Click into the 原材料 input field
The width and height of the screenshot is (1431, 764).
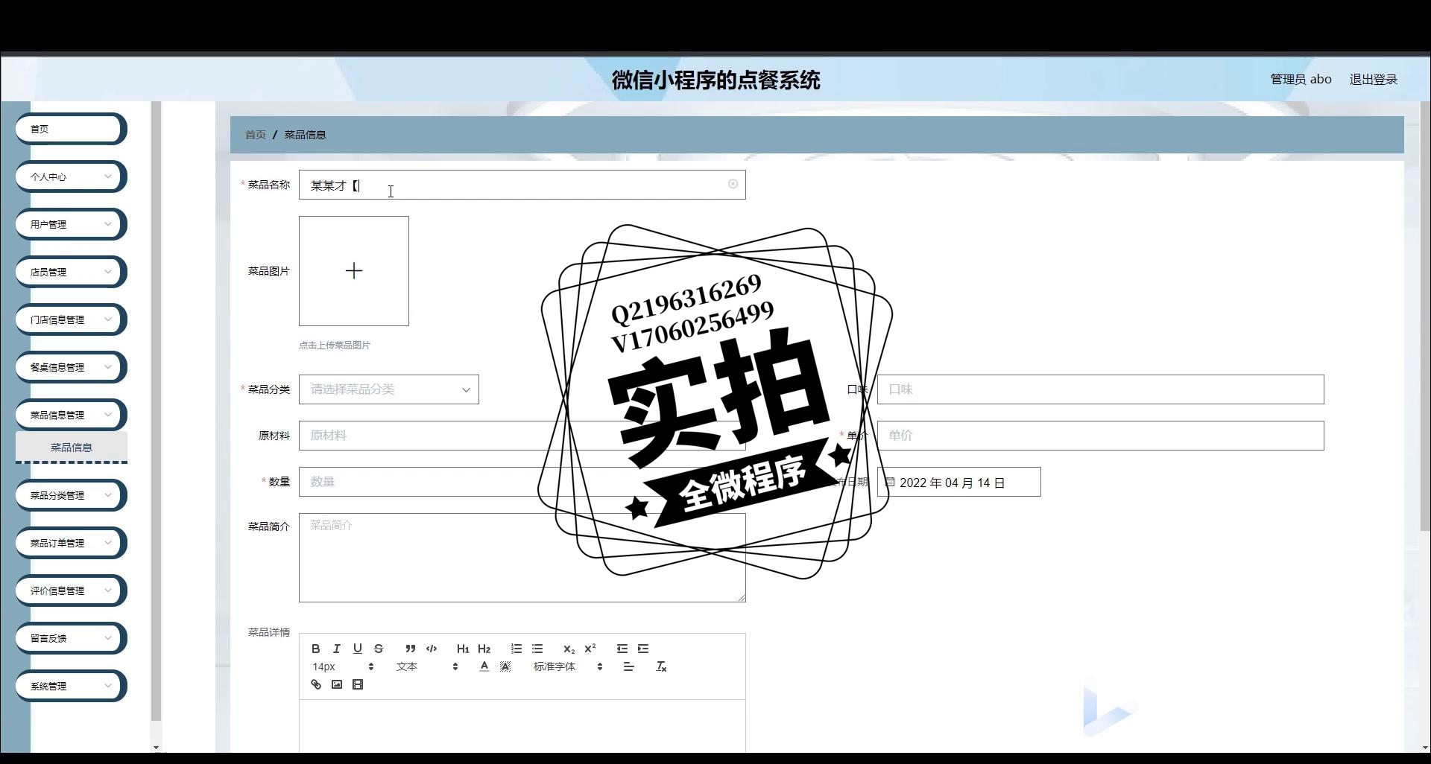[522, 436]
